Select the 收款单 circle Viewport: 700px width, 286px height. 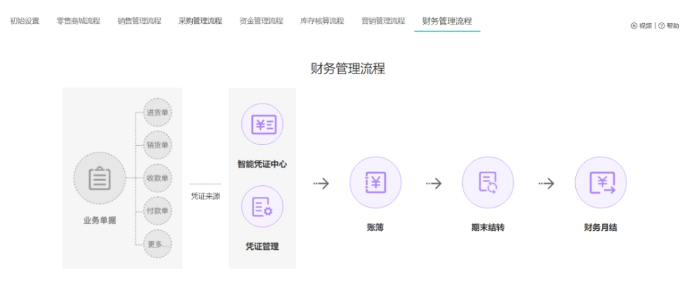point(157,178)
